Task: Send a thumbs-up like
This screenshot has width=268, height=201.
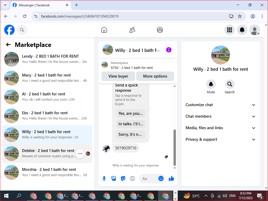Action: [171, 178]
